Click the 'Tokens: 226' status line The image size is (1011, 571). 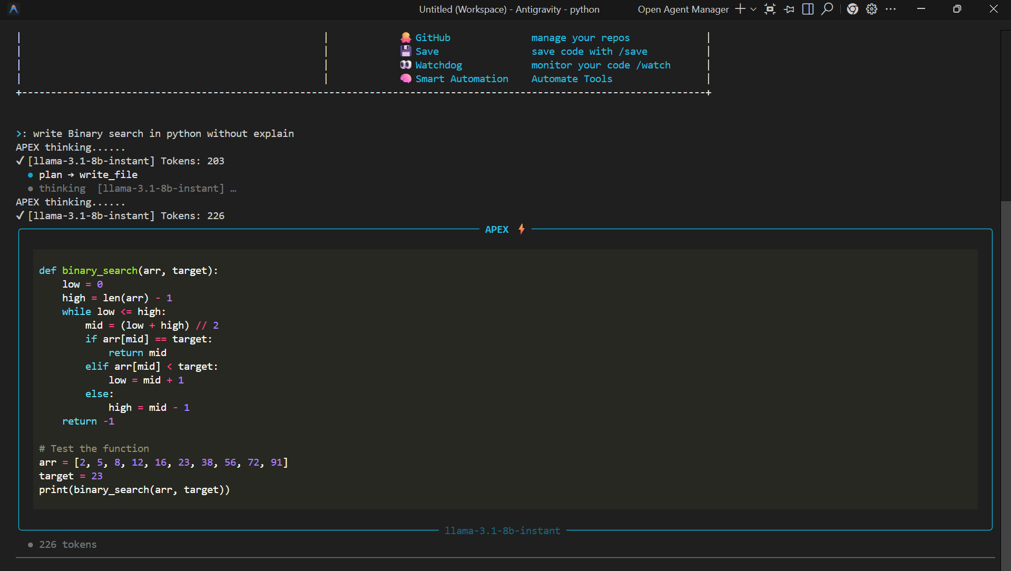121,215
